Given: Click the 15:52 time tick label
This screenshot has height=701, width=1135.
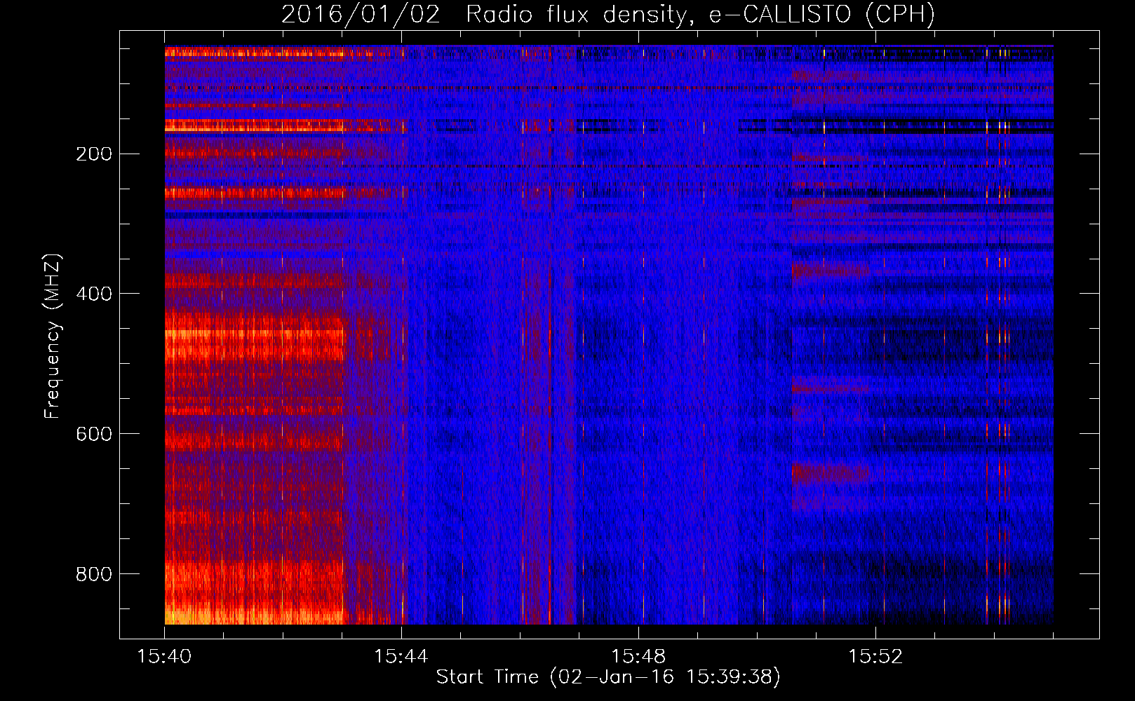Looking at the screenshot, I should (x=875, y=657).
